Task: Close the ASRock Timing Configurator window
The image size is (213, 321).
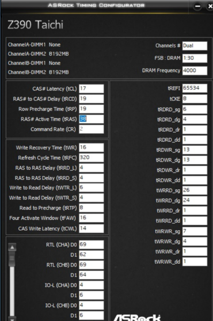Action: click(210, 6)
